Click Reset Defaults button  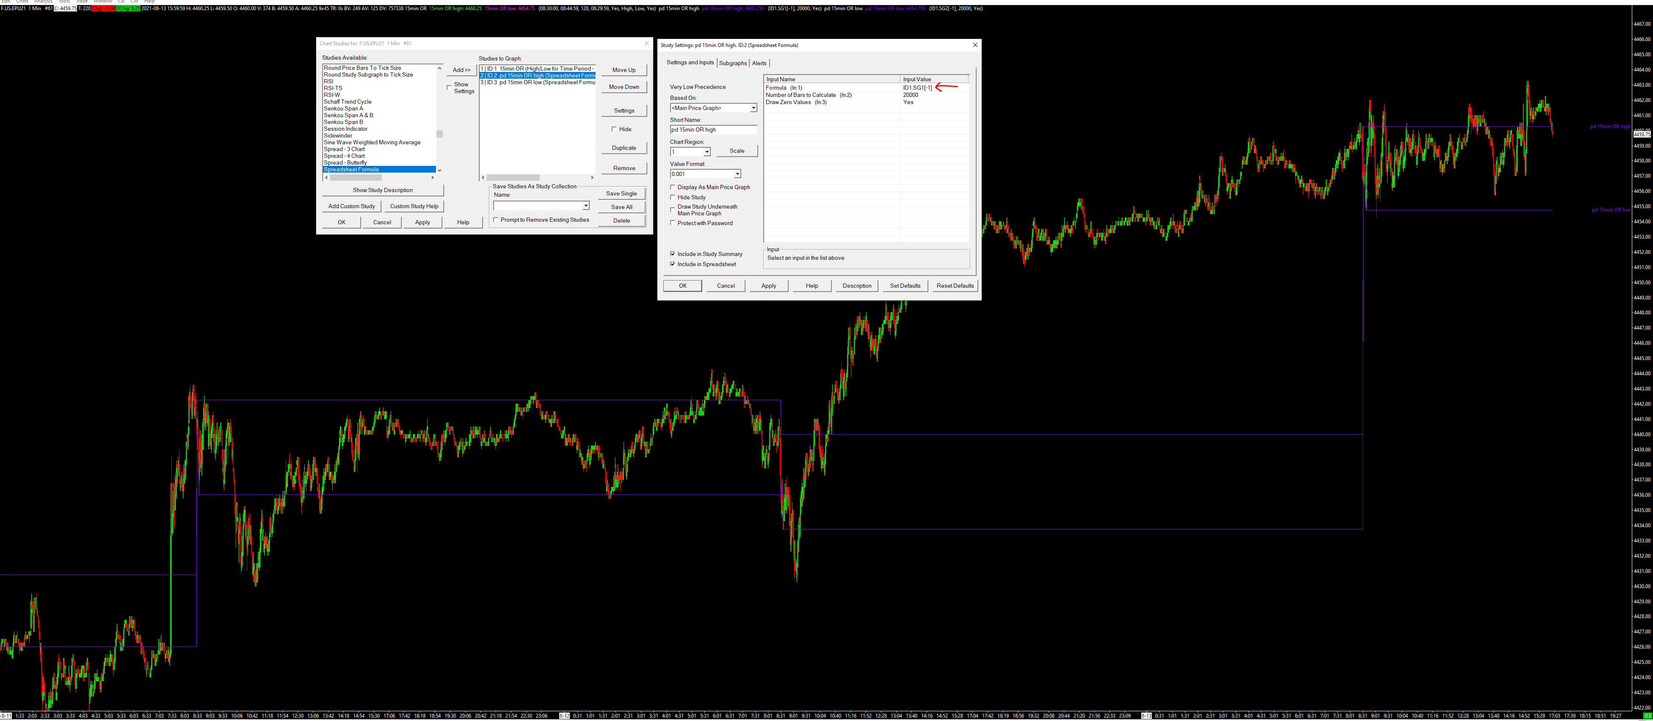954,286
